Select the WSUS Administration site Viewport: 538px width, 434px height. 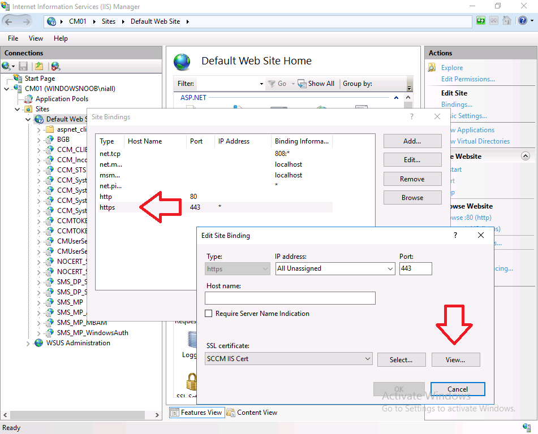pos(78,343)
